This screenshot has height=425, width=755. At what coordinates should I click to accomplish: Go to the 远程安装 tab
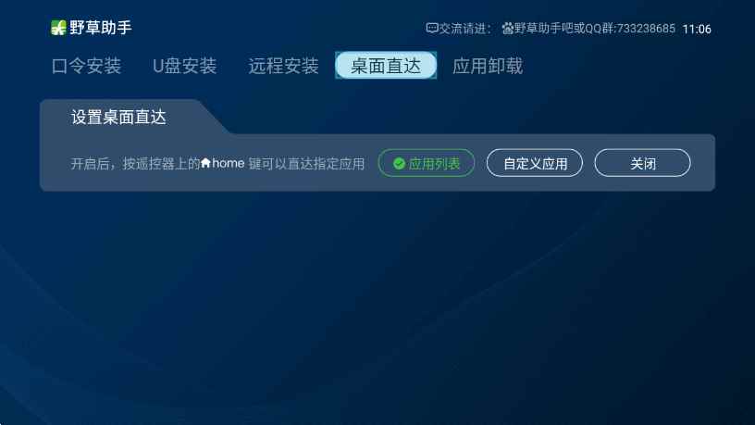pos(284,66)
